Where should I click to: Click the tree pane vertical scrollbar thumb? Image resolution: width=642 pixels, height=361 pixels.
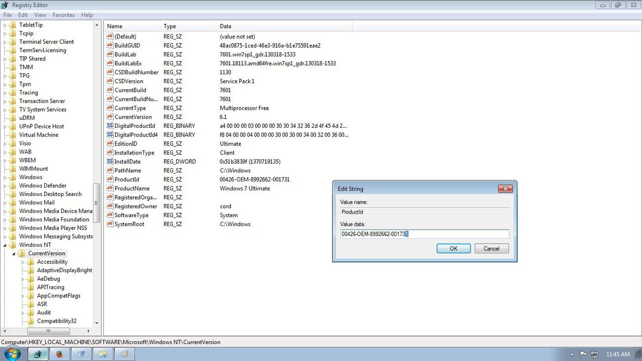coord(96,204)
